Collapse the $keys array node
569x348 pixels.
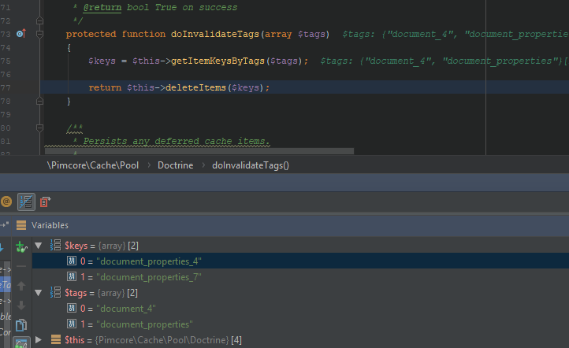(38, 246)
